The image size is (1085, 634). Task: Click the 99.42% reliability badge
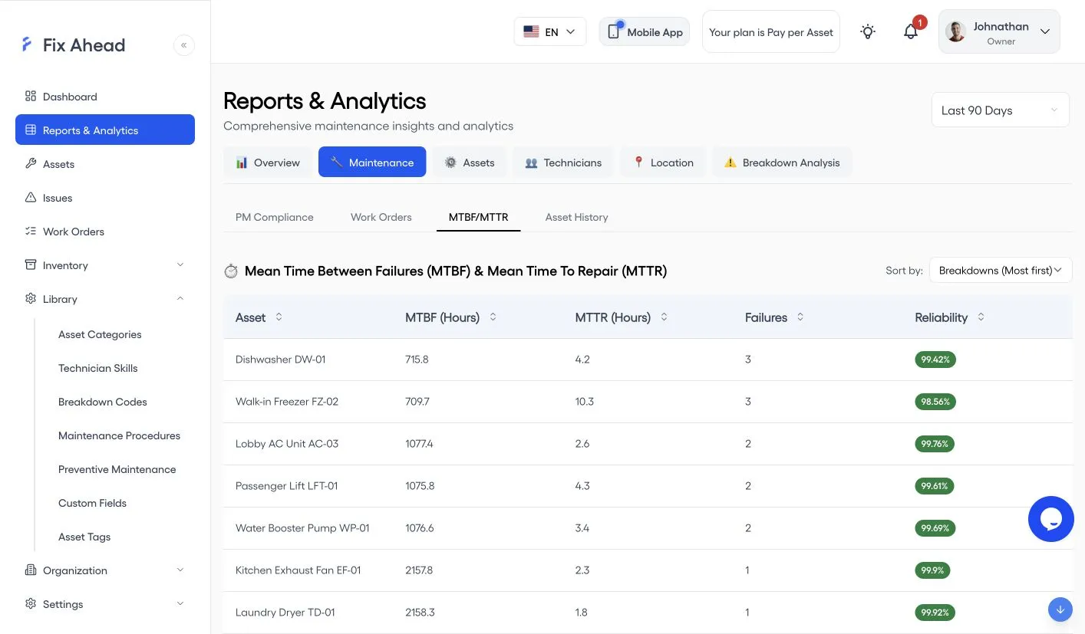[935, 360]
